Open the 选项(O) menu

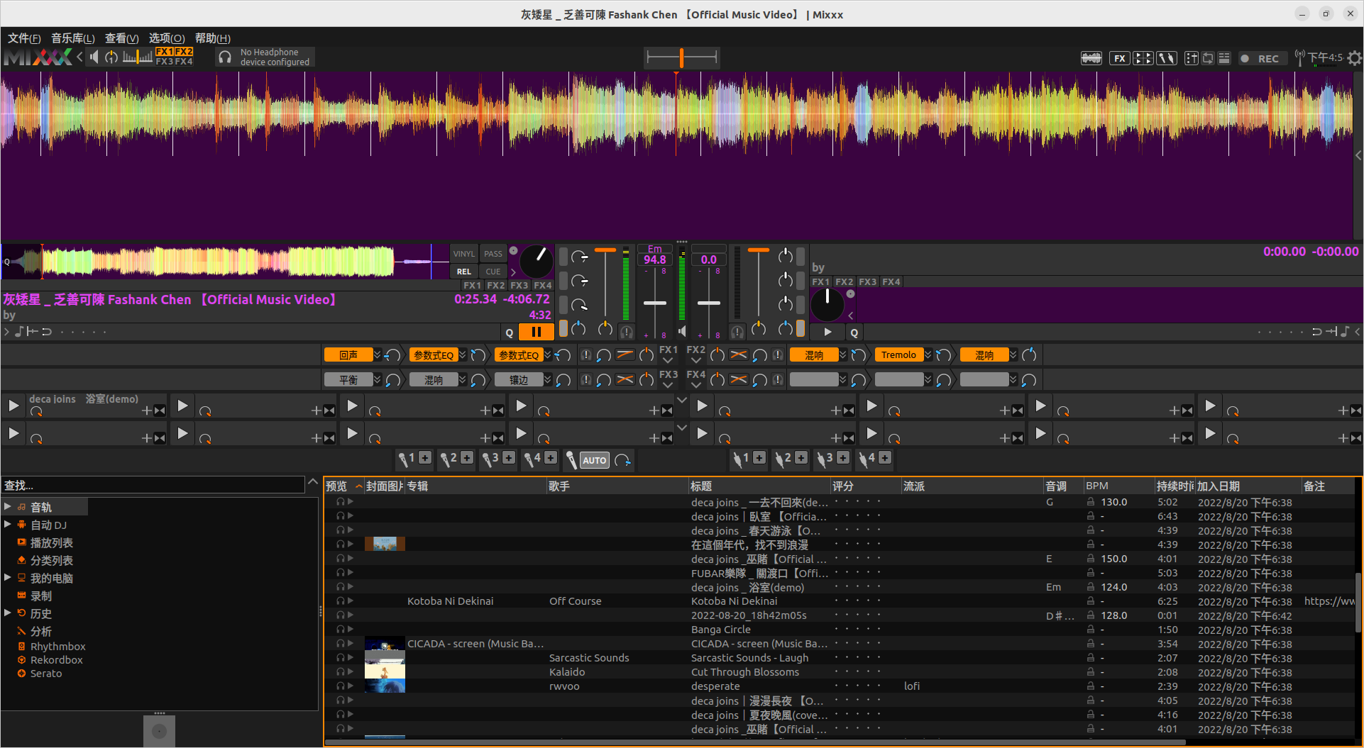coord(167,38)
